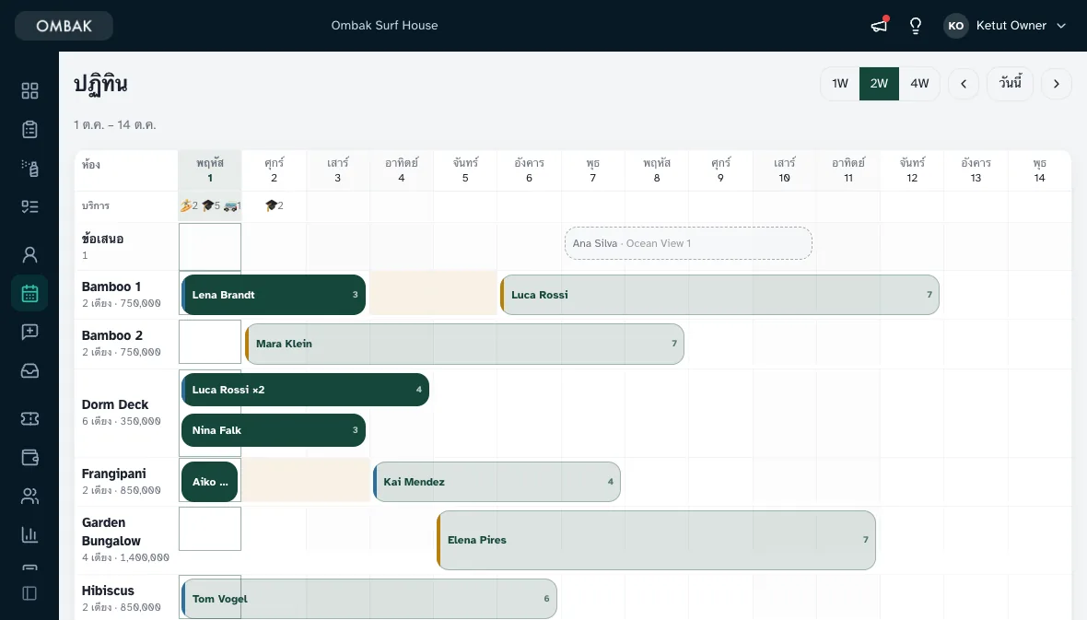Toggle the sidebar collapse panel icon

click(x=29, y=593)
